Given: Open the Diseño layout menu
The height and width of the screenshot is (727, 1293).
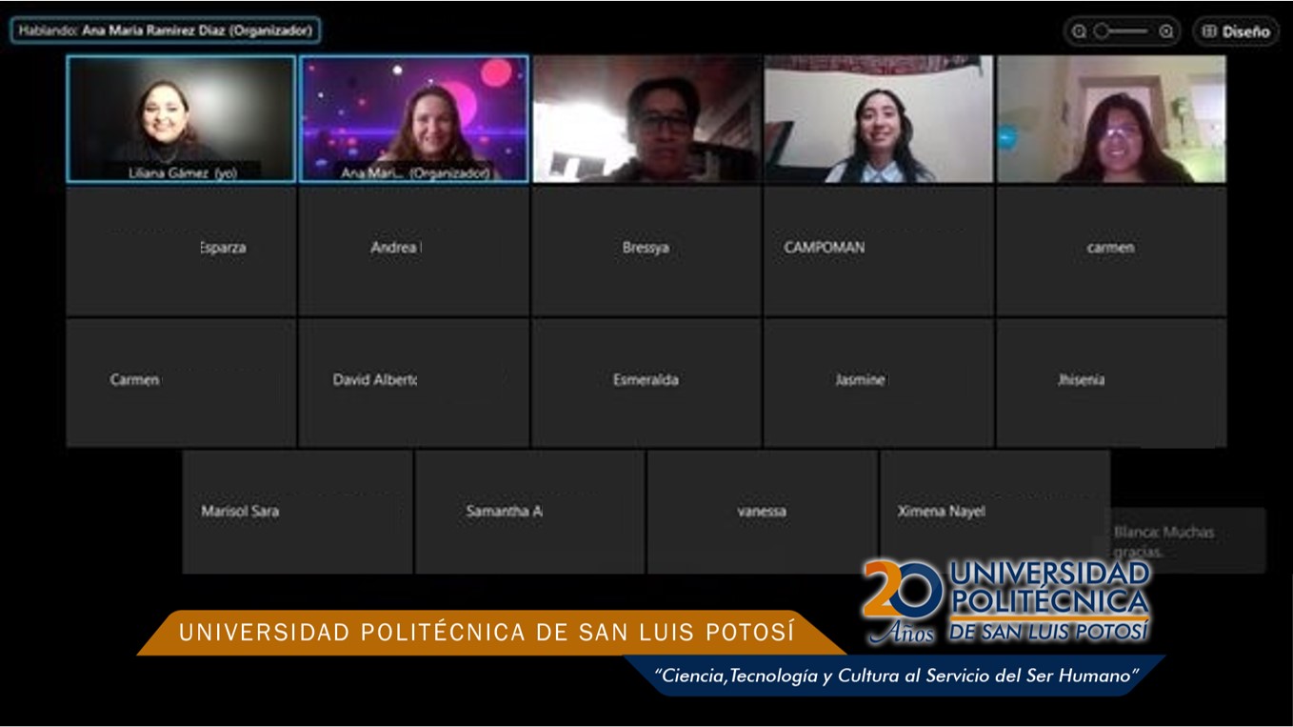Looking at the screenshot, I should [x=1236, y=31].
